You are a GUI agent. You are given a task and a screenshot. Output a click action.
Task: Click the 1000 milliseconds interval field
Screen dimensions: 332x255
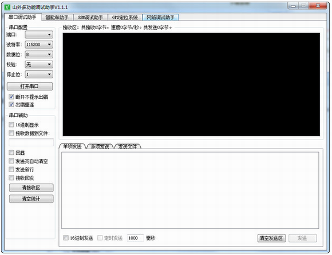(135, 238)
